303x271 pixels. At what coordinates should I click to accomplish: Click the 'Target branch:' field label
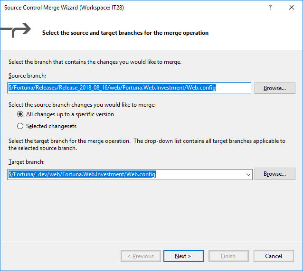pyautogui.click(x=27, y=162)
